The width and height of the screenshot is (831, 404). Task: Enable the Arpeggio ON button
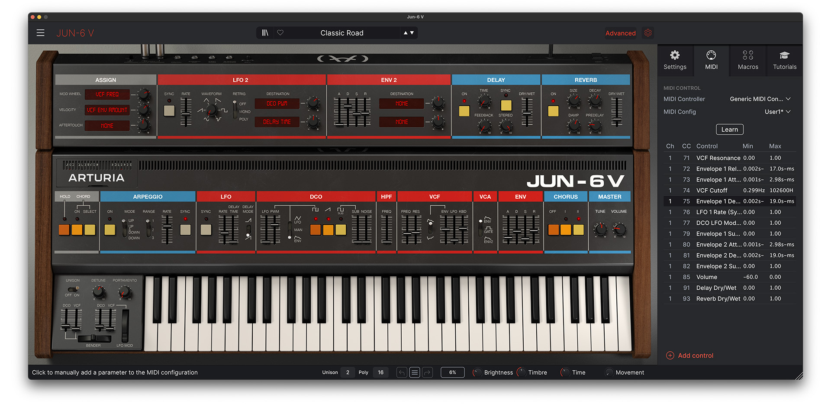(110, 229)
